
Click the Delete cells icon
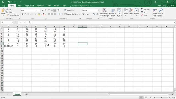[131, 10]
